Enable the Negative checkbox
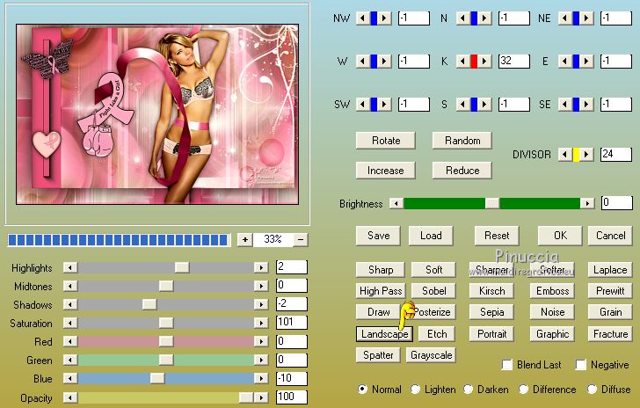The image size is (640, 408). (581, 365)
